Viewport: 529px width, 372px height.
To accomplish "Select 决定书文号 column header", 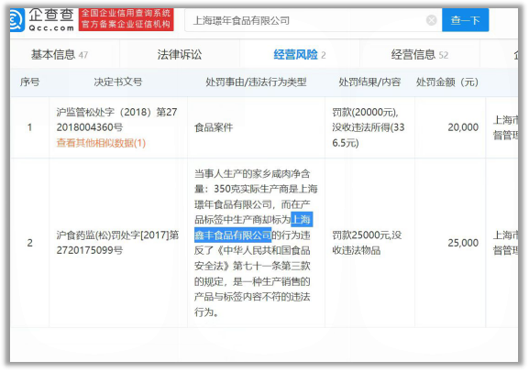I will 118,82.
